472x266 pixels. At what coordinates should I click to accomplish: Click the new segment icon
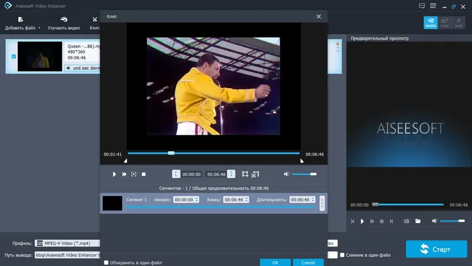coord(245,174)
